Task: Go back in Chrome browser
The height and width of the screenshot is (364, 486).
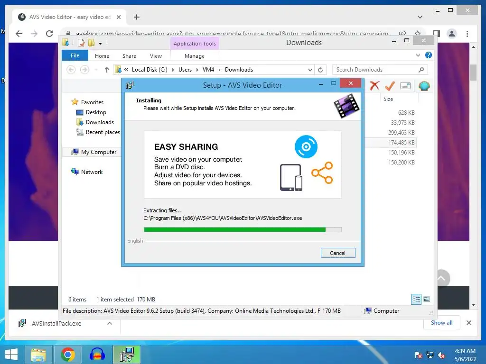Action: 19,34
